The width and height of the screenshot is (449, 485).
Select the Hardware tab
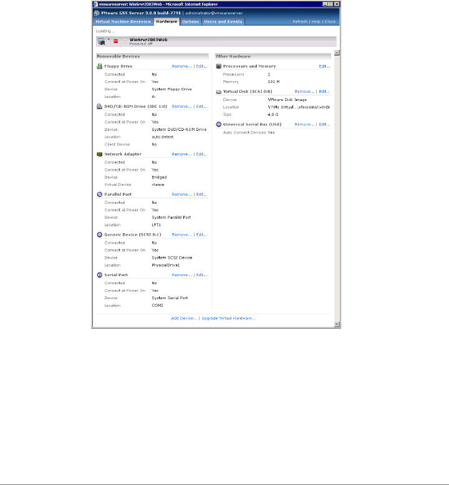click(167, 22)
